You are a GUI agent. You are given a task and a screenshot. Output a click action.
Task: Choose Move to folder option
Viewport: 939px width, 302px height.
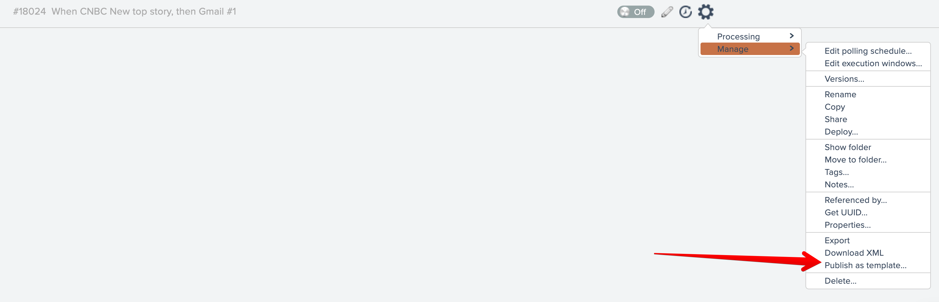[855, 160]
